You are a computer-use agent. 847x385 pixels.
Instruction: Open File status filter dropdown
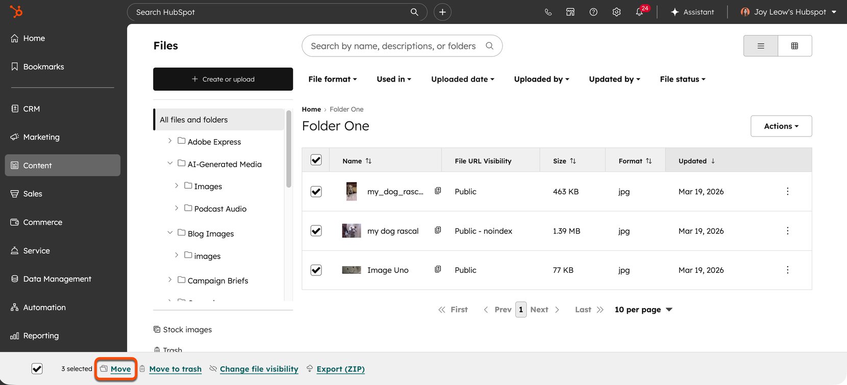click(683, 79)
